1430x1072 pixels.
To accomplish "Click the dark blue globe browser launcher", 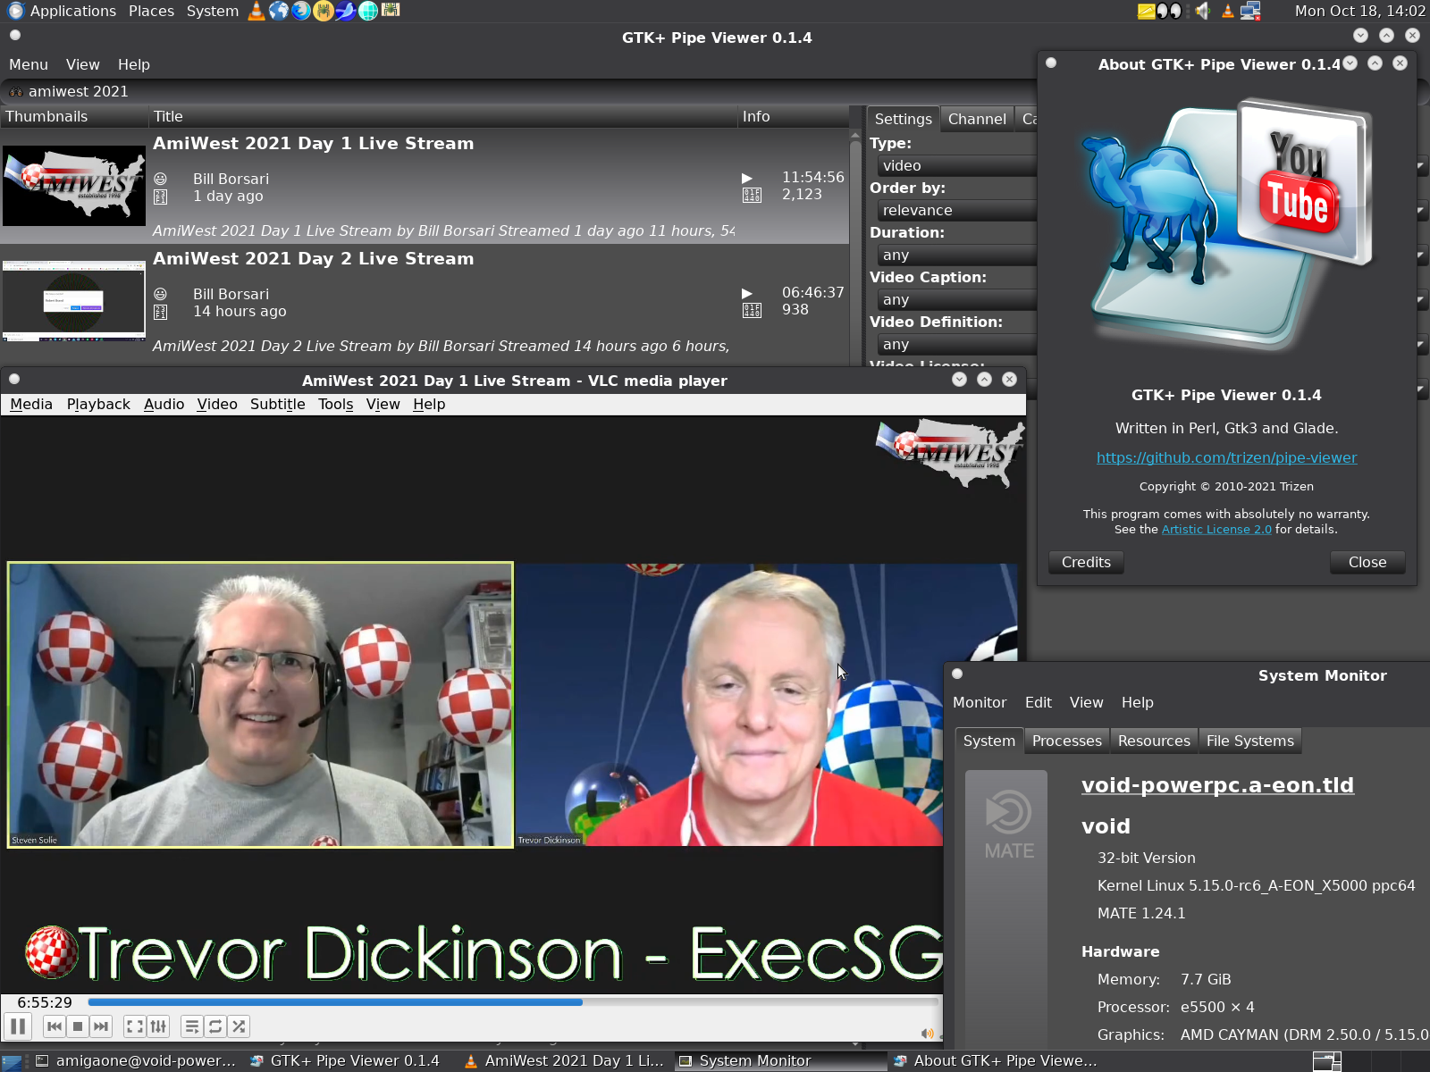I will coord(279,11).
